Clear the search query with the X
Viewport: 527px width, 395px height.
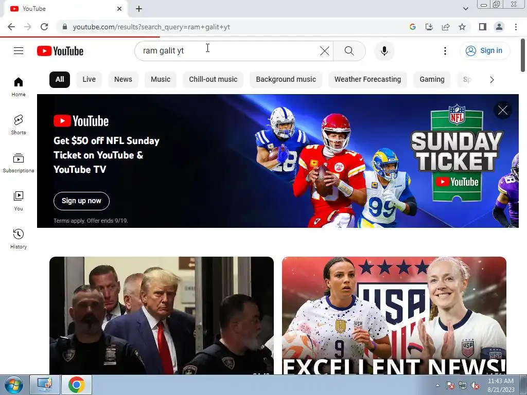coord(325,51)
